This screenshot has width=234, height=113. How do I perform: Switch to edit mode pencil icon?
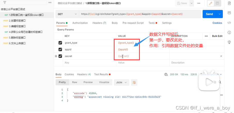coord(211,3)
